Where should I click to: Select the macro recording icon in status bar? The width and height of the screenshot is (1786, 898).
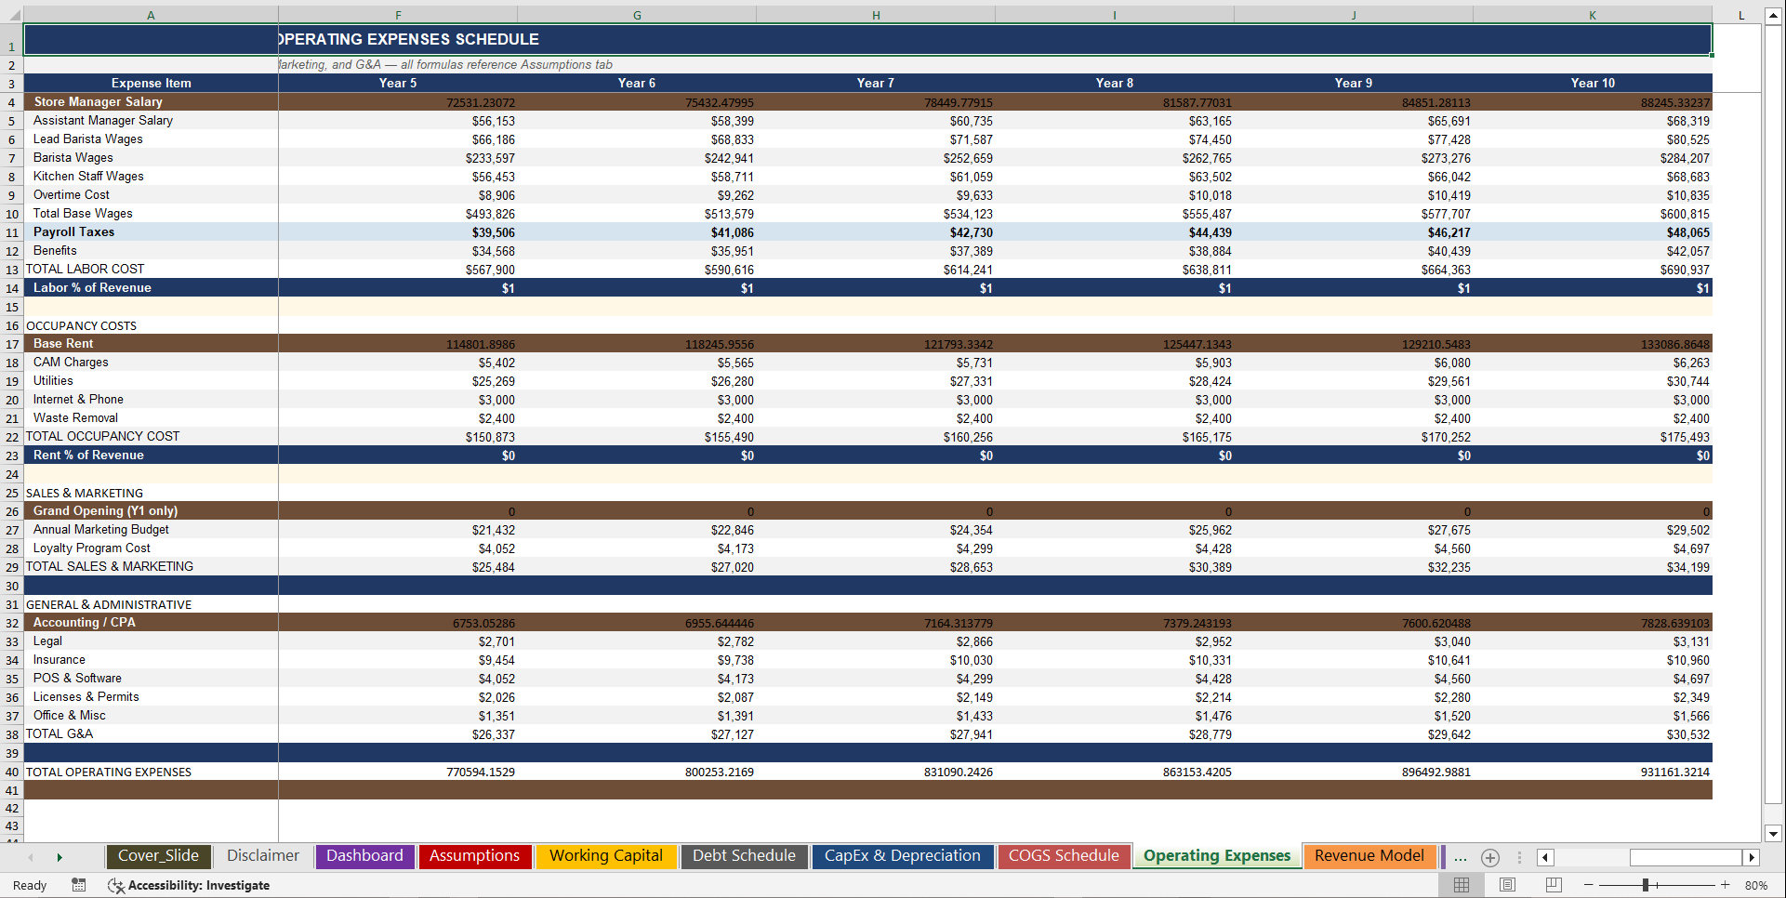[x=79, y=885]
